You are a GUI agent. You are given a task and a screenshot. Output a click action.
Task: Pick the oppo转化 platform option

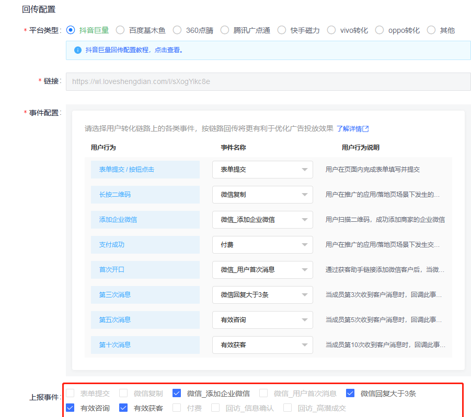(380, 30)
